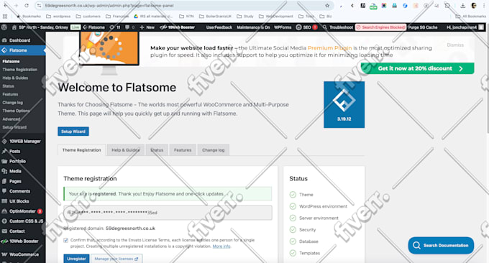
Task: Click the WordPress logo in admin bar
Action: click(x=4, y=27)
